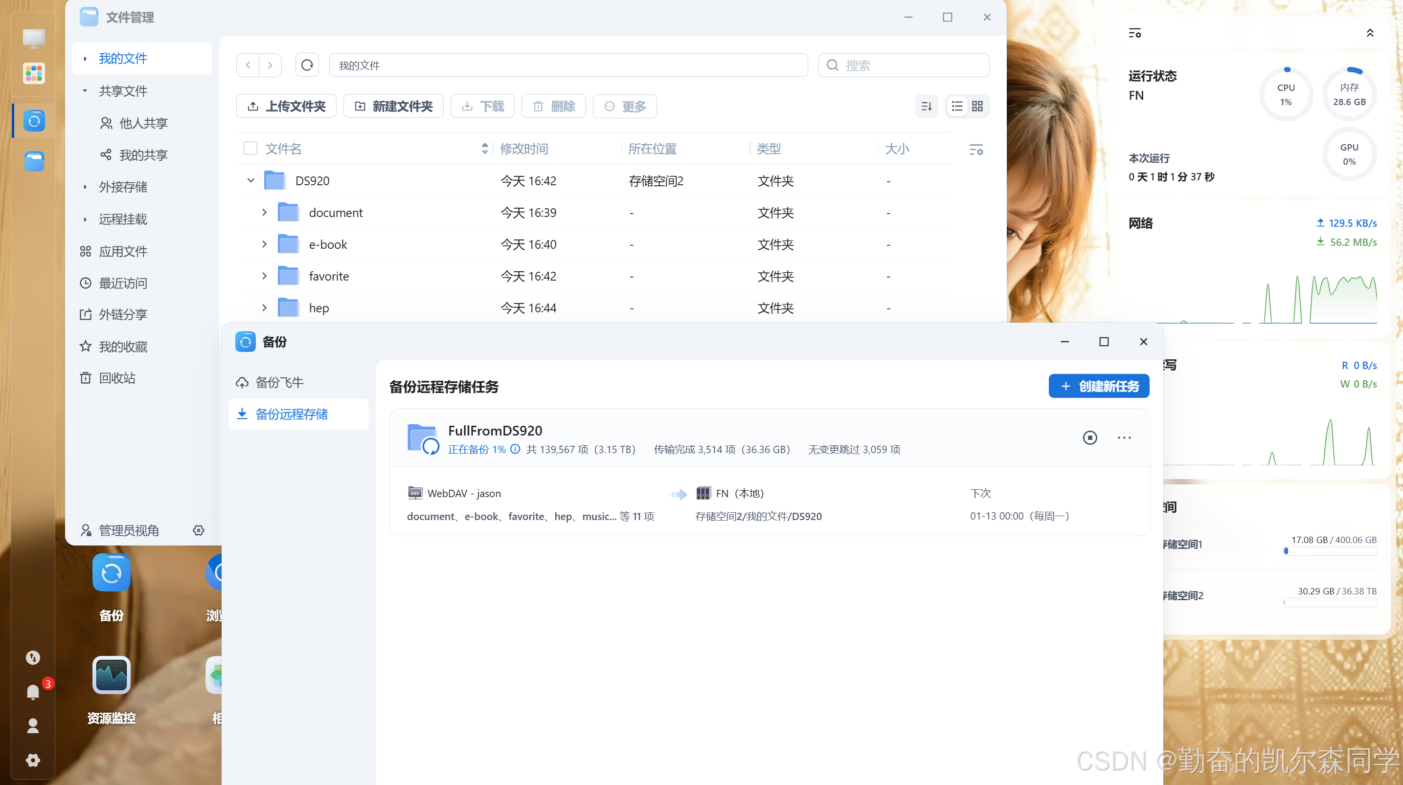Switch to list view mode
Image resolution: width=1403 pixels, height=785 pixels.
tap(957, 106)
